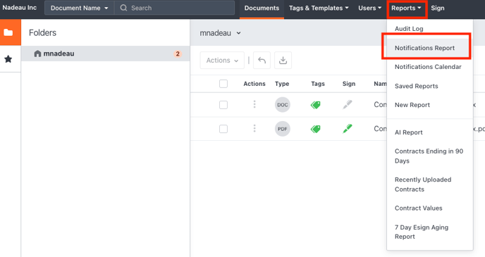The width and height of the screenshot is (485, 257).
Task: Open Saved Reports menu item
Action: pyautogui.click(x=417, y=86)
